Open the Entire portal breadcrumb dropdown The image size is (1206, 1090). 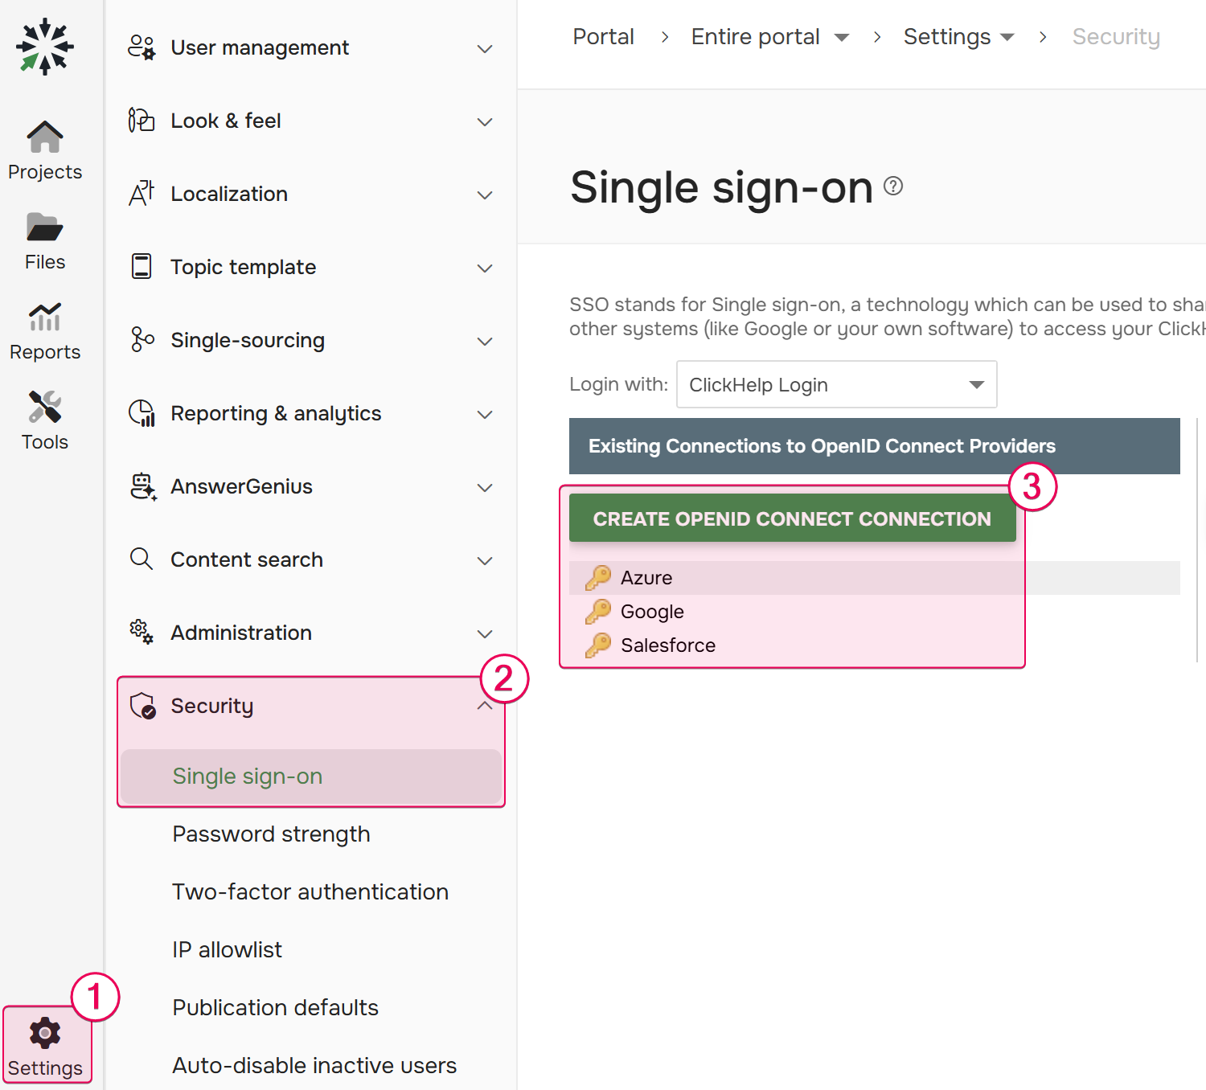click(x=841, y=36)
